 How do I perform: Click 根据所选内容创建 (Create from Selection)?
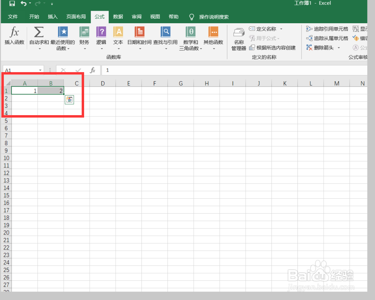[x=273, y=48]
